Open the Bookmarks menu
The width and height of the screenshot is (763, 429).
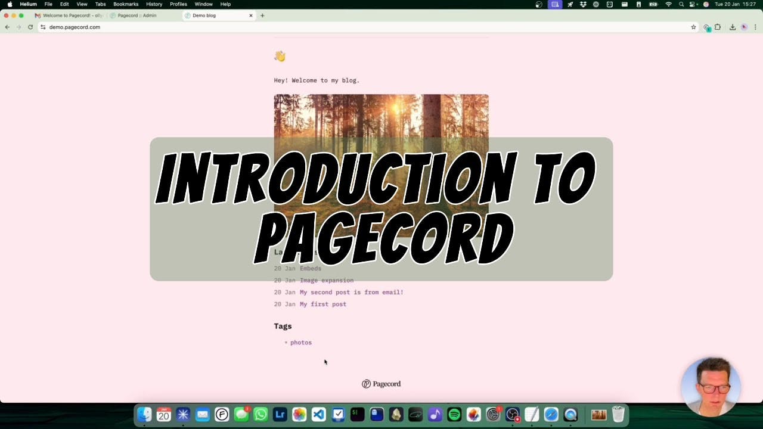coord(126,4)
